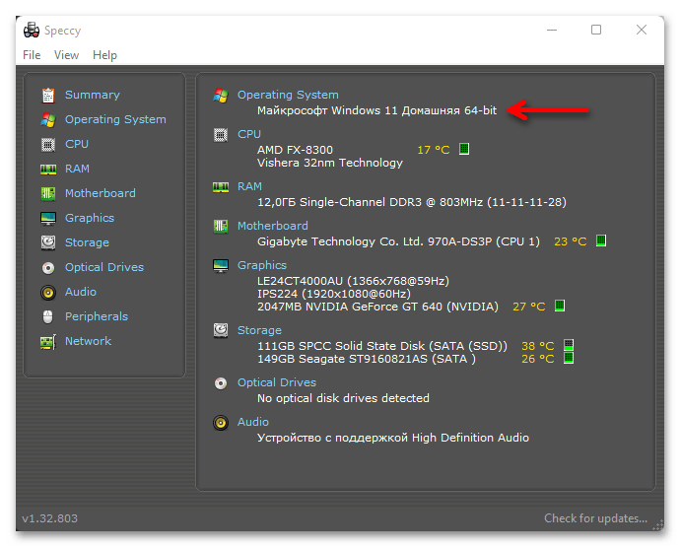Click the RAM heading link in summary
The image size is (680, 547).
249,186
